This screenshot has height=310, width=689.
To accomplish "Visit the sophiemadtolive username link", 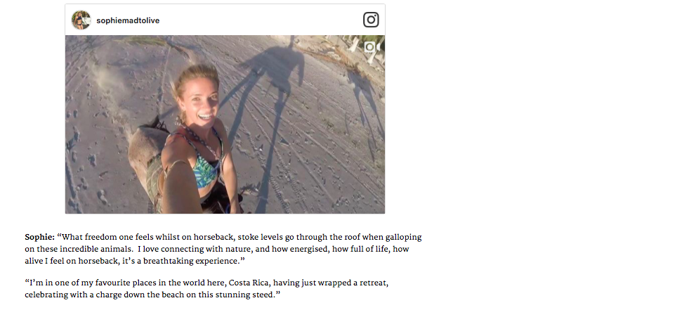I will (x=128, y=20).
